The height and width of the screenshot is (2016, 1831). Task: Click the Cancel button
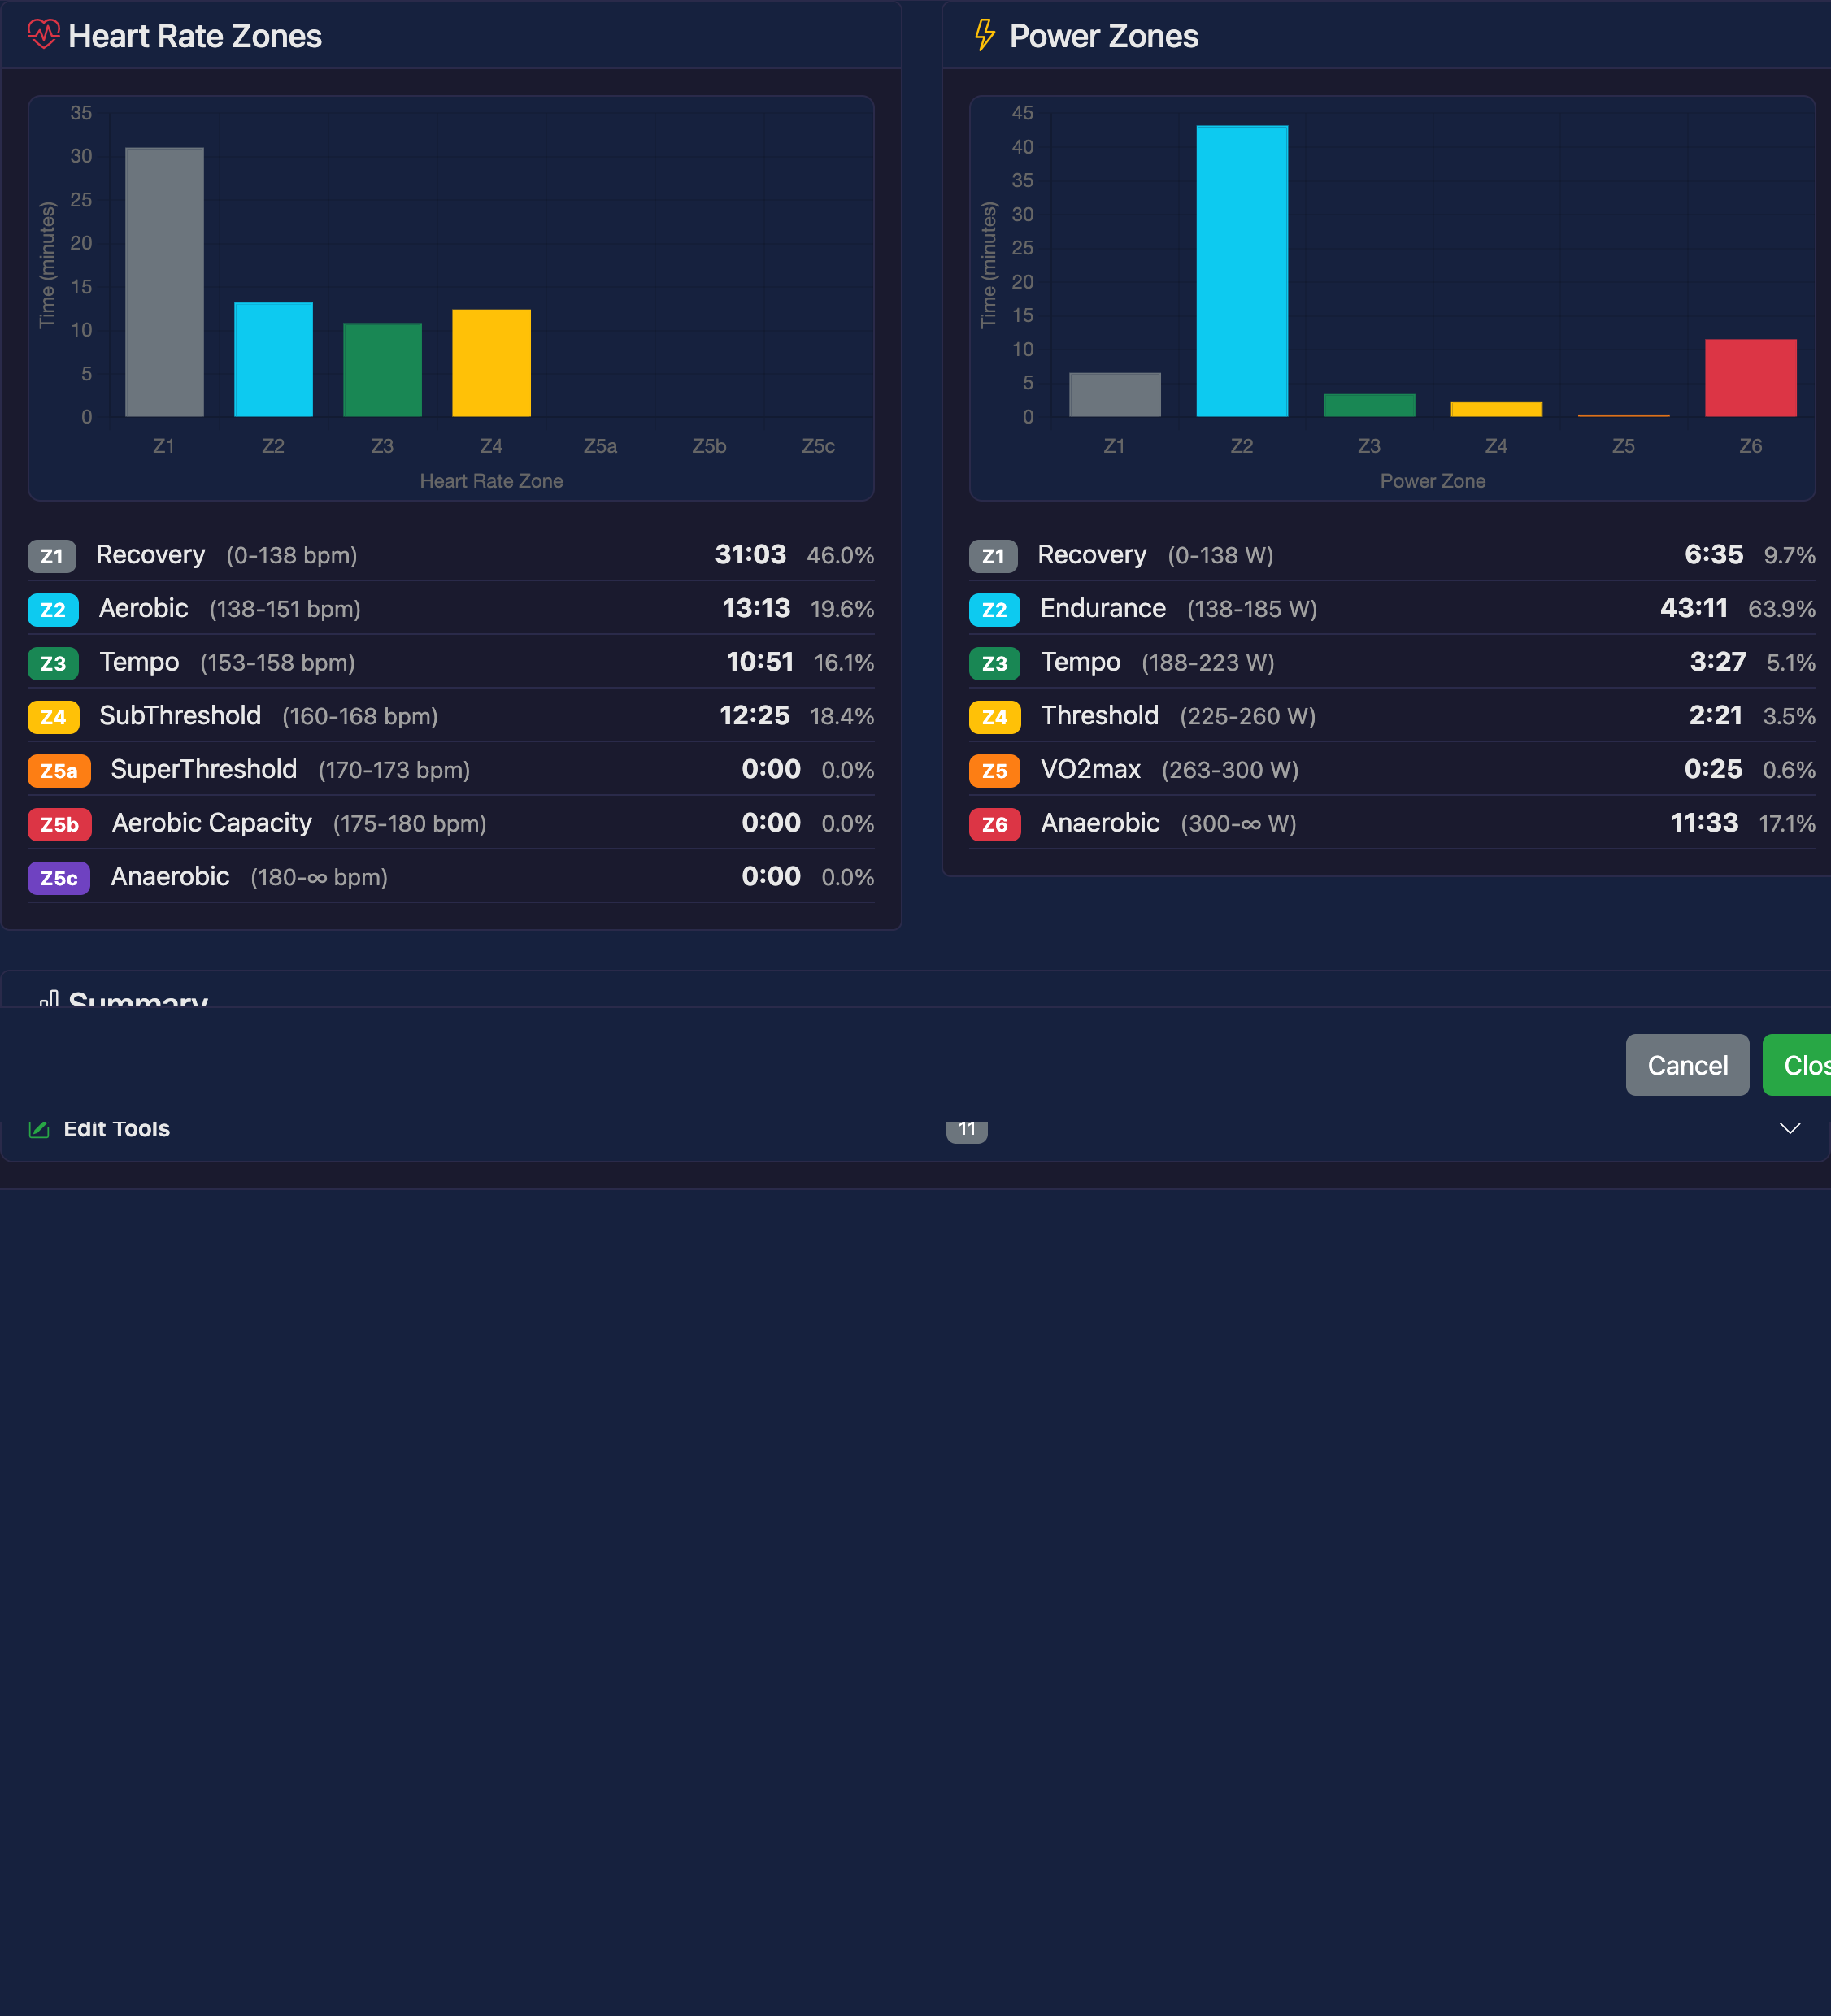coord(1687,1065)
